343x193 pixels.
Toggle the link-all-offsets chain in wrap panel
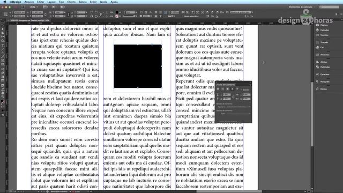click(x=233, y=96)
